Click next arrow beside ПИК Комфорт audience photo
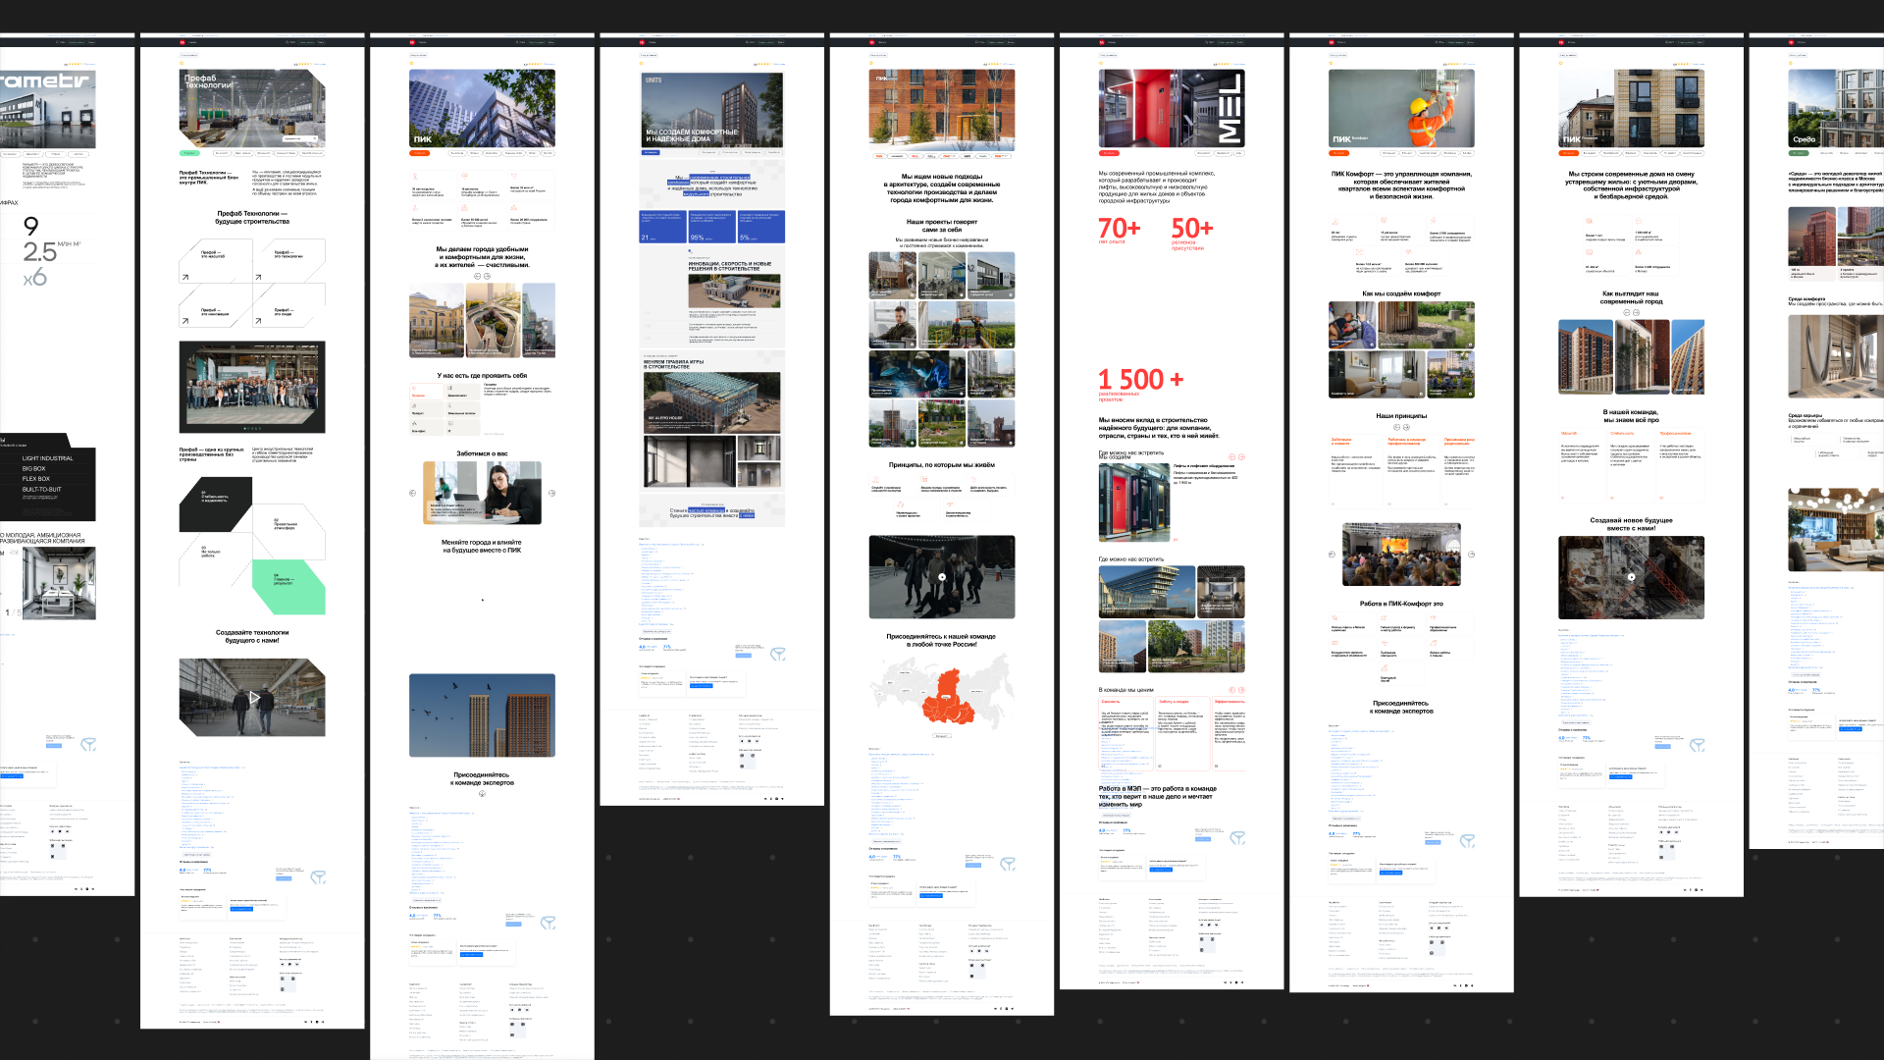This screenshot has width=1884, height=1060. [1471, 555]
